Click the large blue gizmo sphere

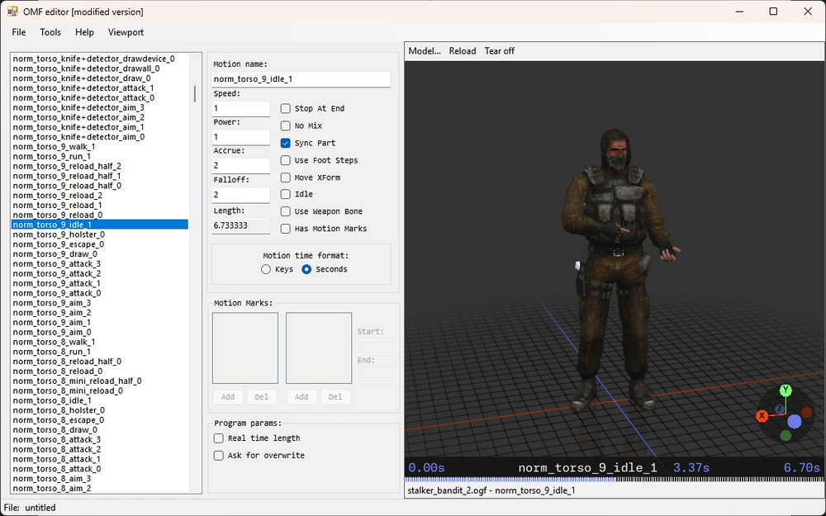[x=795, y=421]
